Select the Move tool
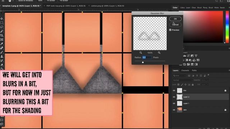This screenshot has height=129, width=230. point(2,19)
